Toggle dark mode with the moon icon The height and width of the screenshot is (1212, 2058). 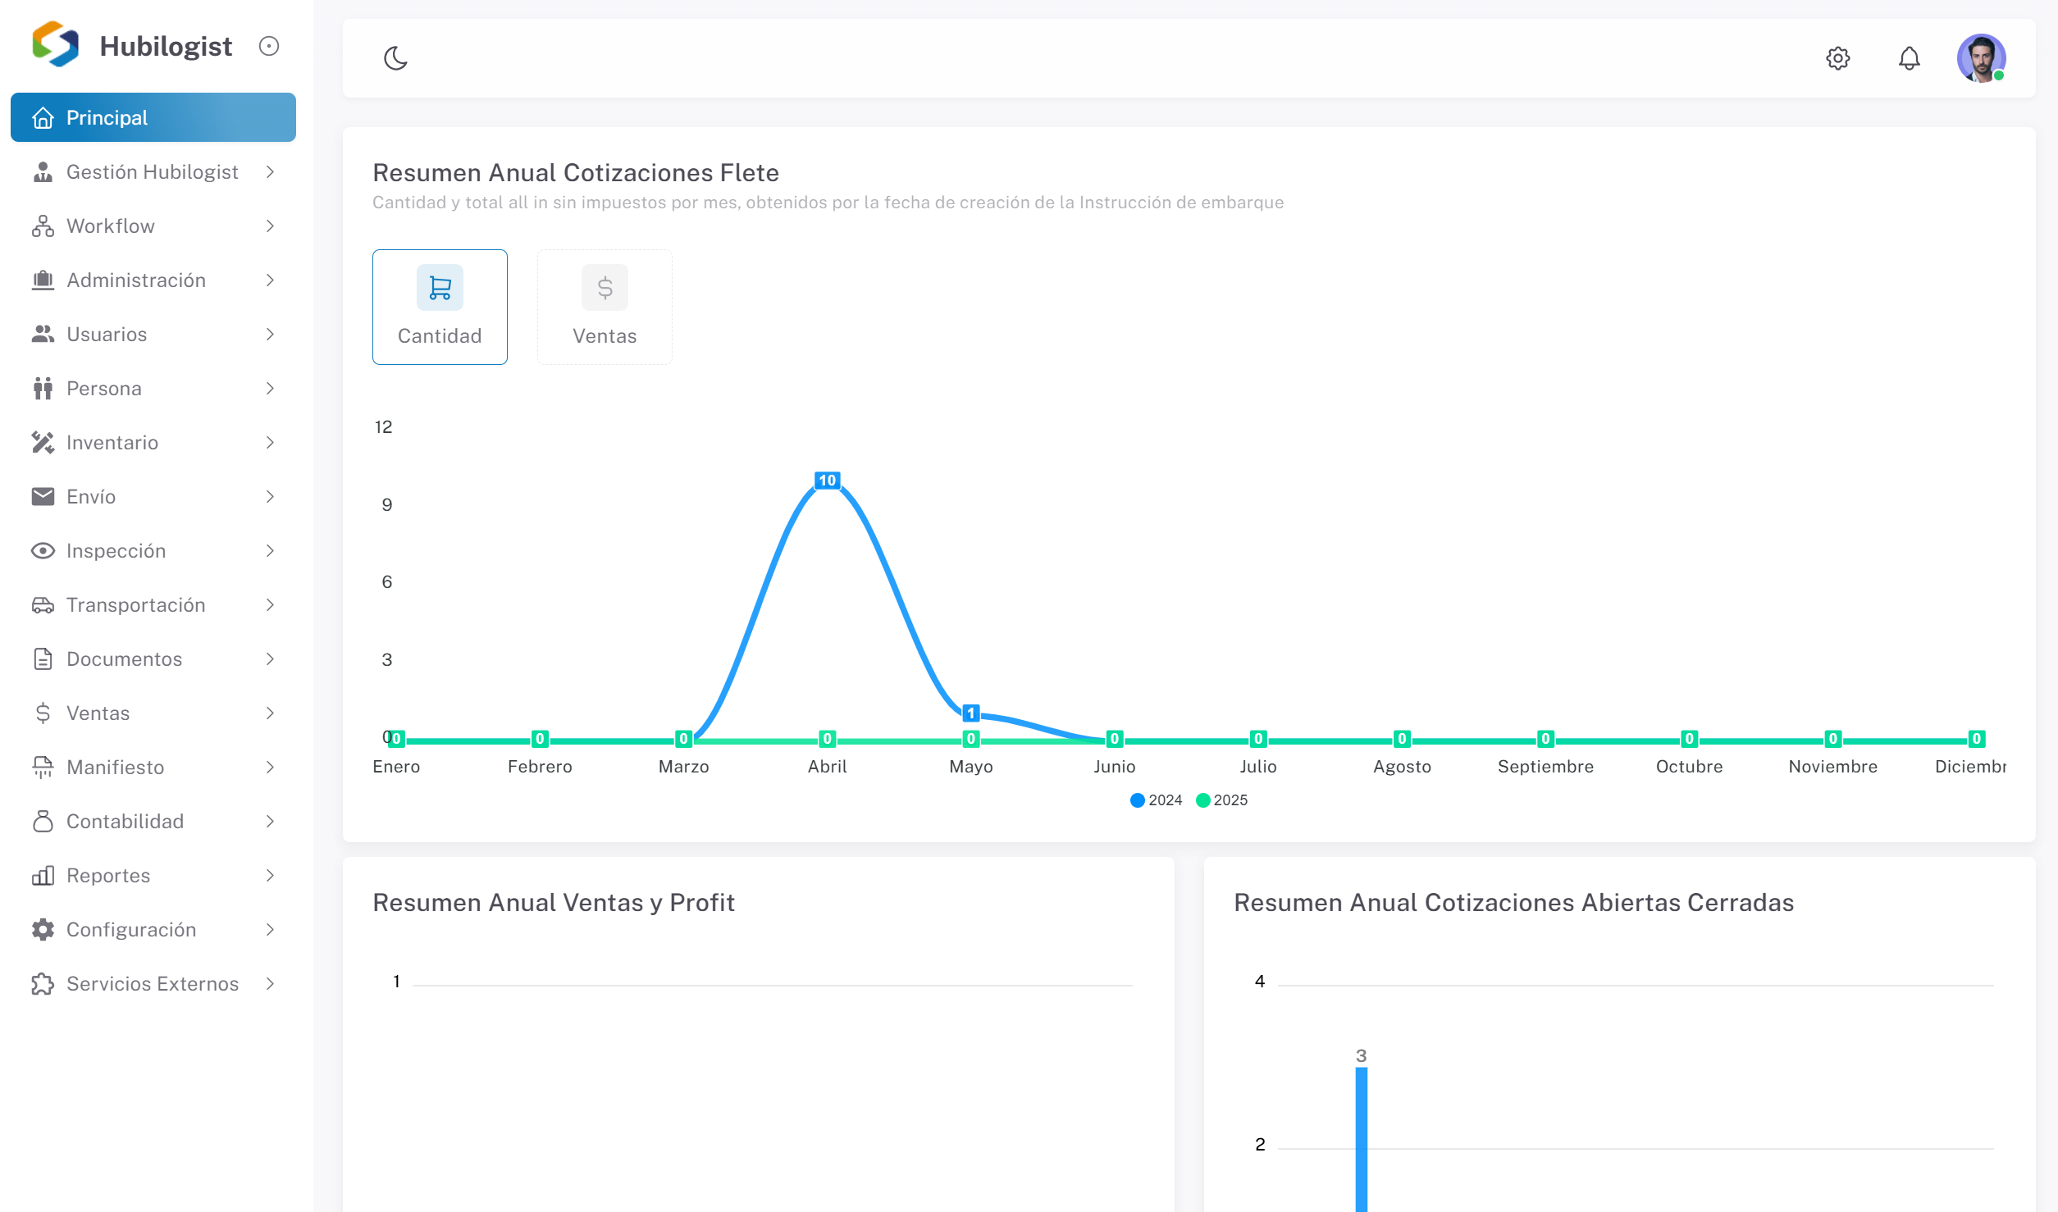(395, 58)
